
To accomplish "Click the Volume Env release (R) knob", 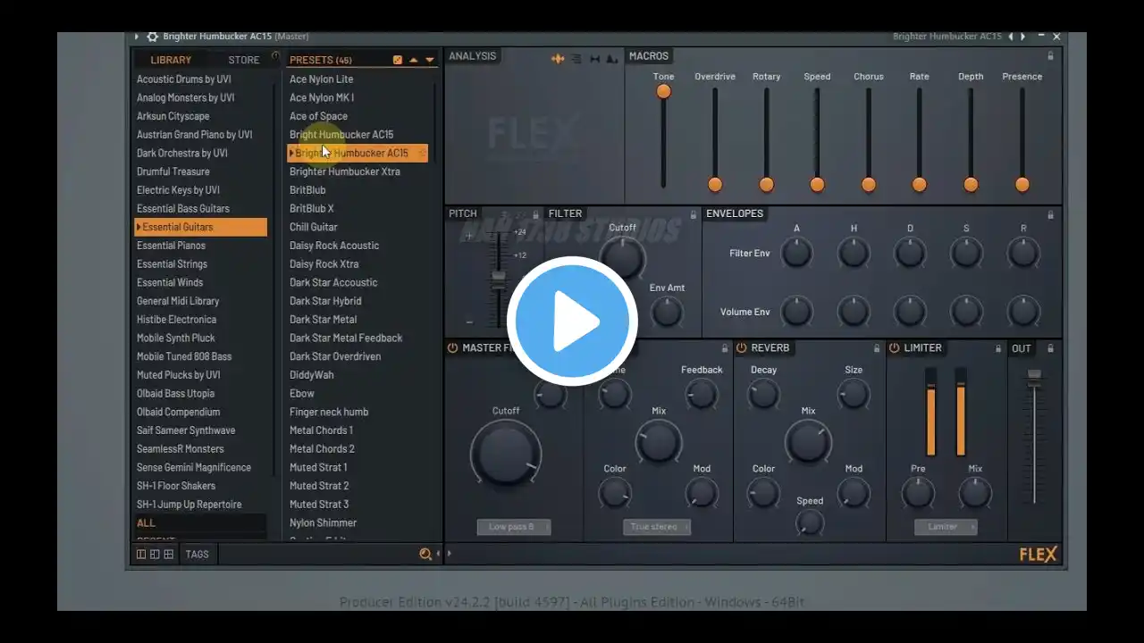I will tap(1023, 313).
